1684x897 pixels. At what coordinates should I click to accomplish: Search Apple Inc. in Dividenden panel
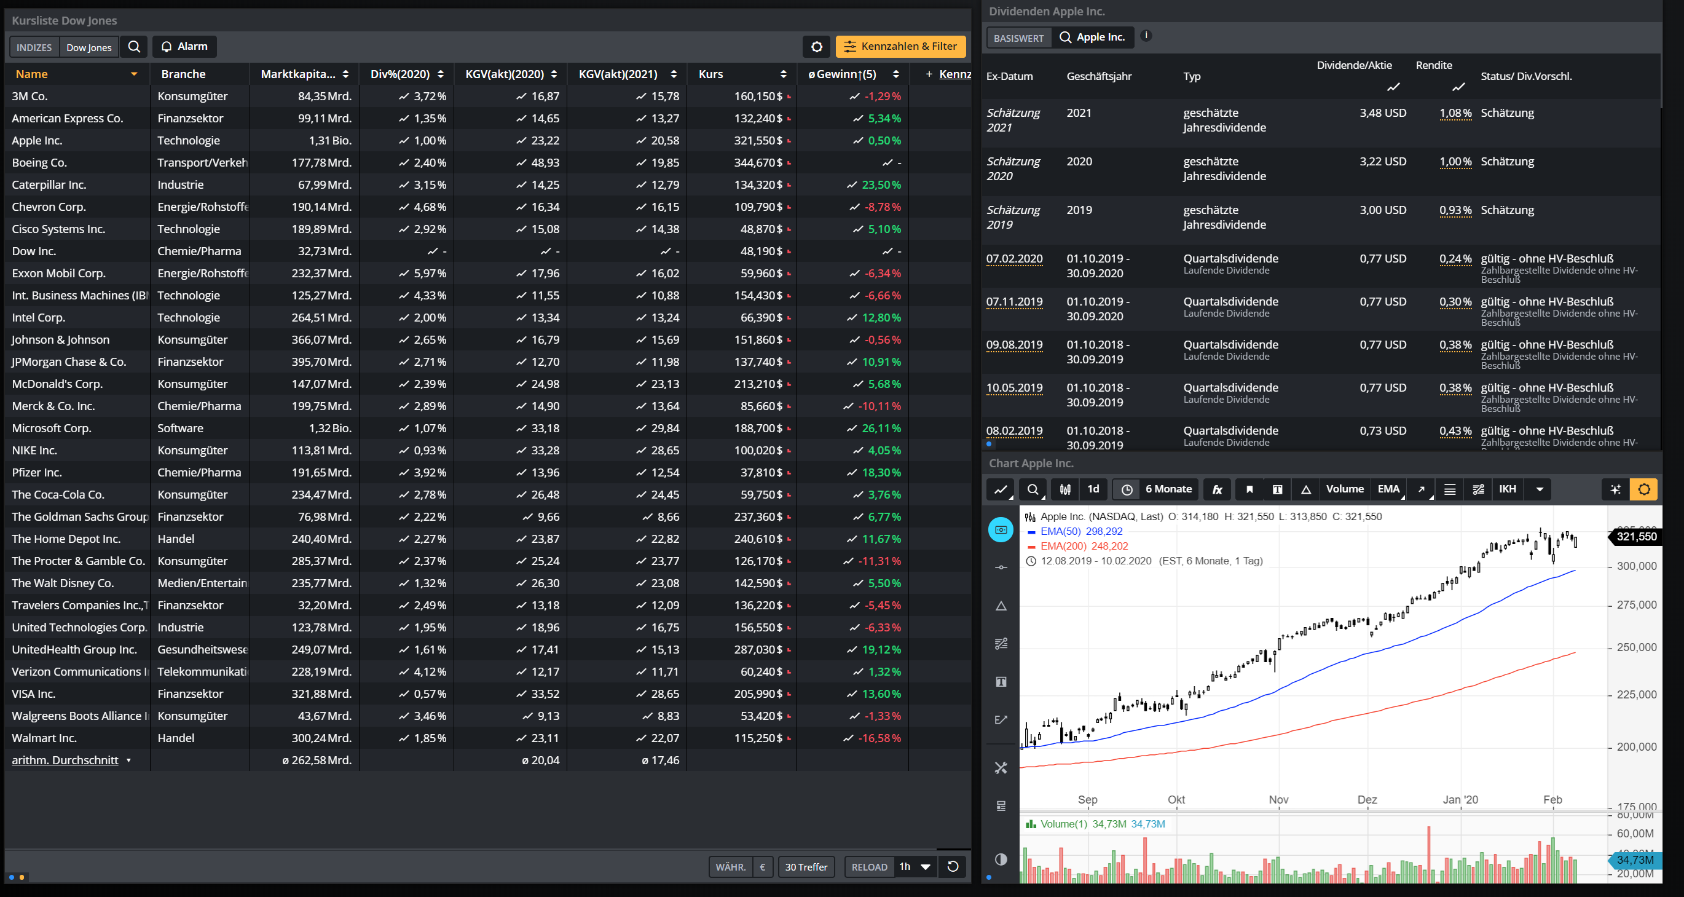[x=1093, y=38]
